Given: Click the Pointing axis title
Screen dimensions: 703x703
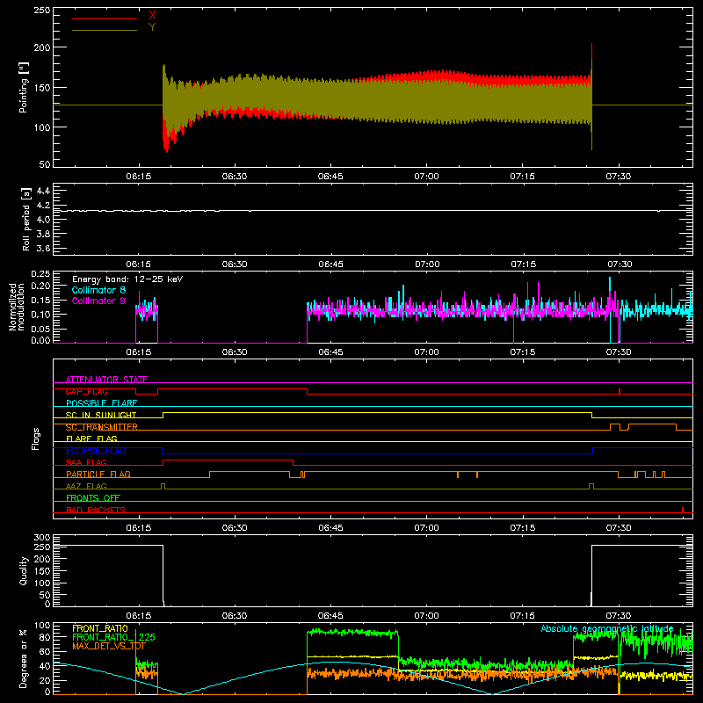Looking at the screenshot, I should coord(24,88).
